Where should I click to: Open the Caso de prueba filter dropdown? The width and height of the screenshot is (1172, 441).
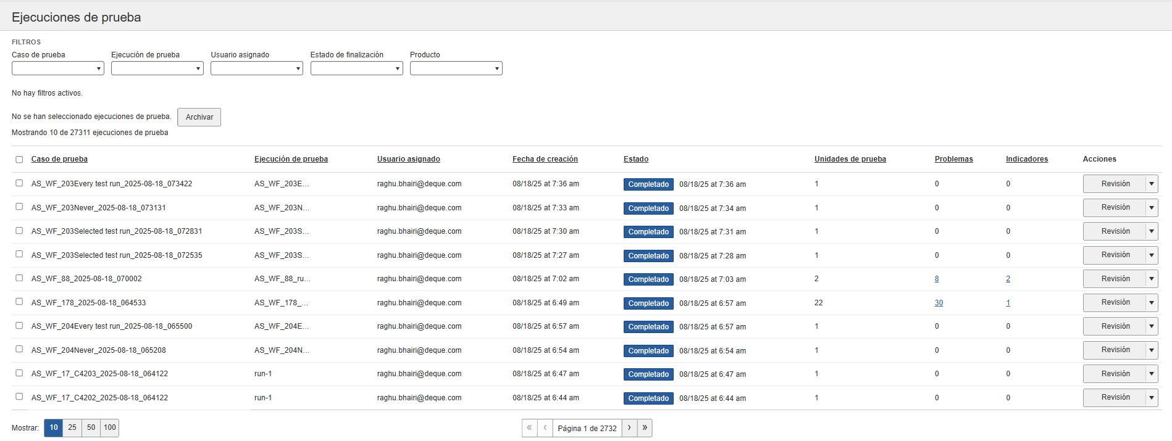coord(57,68)
